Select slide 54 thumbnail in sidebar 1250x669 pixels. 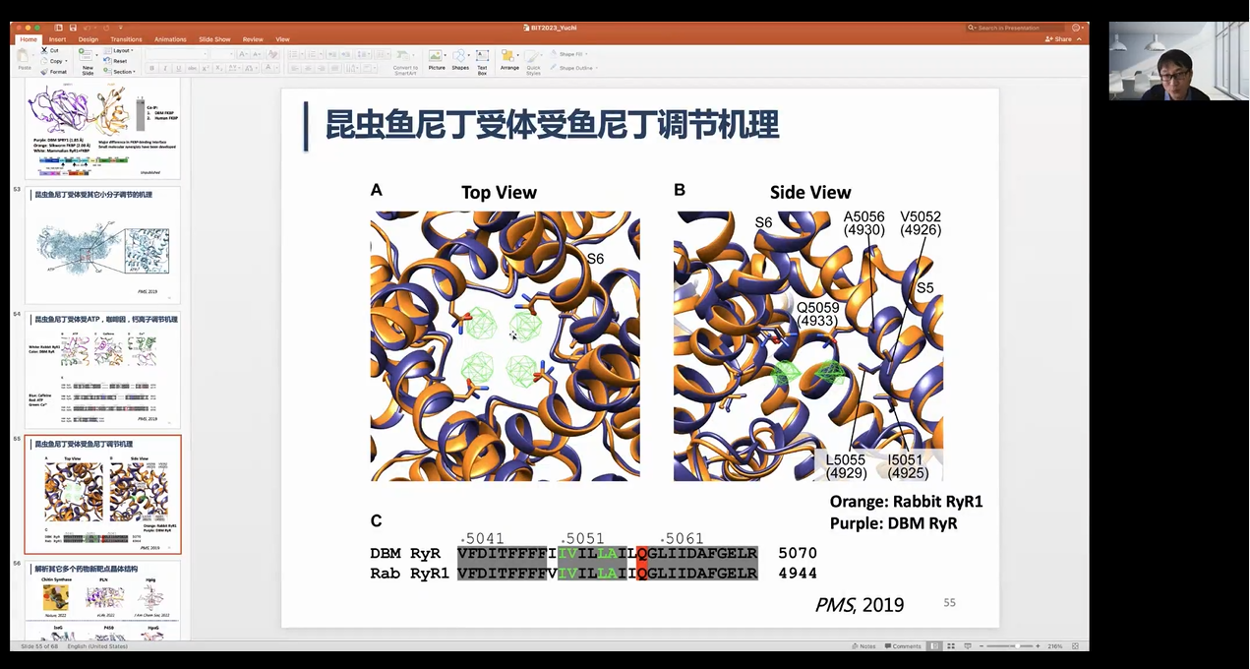click(103, 369)
